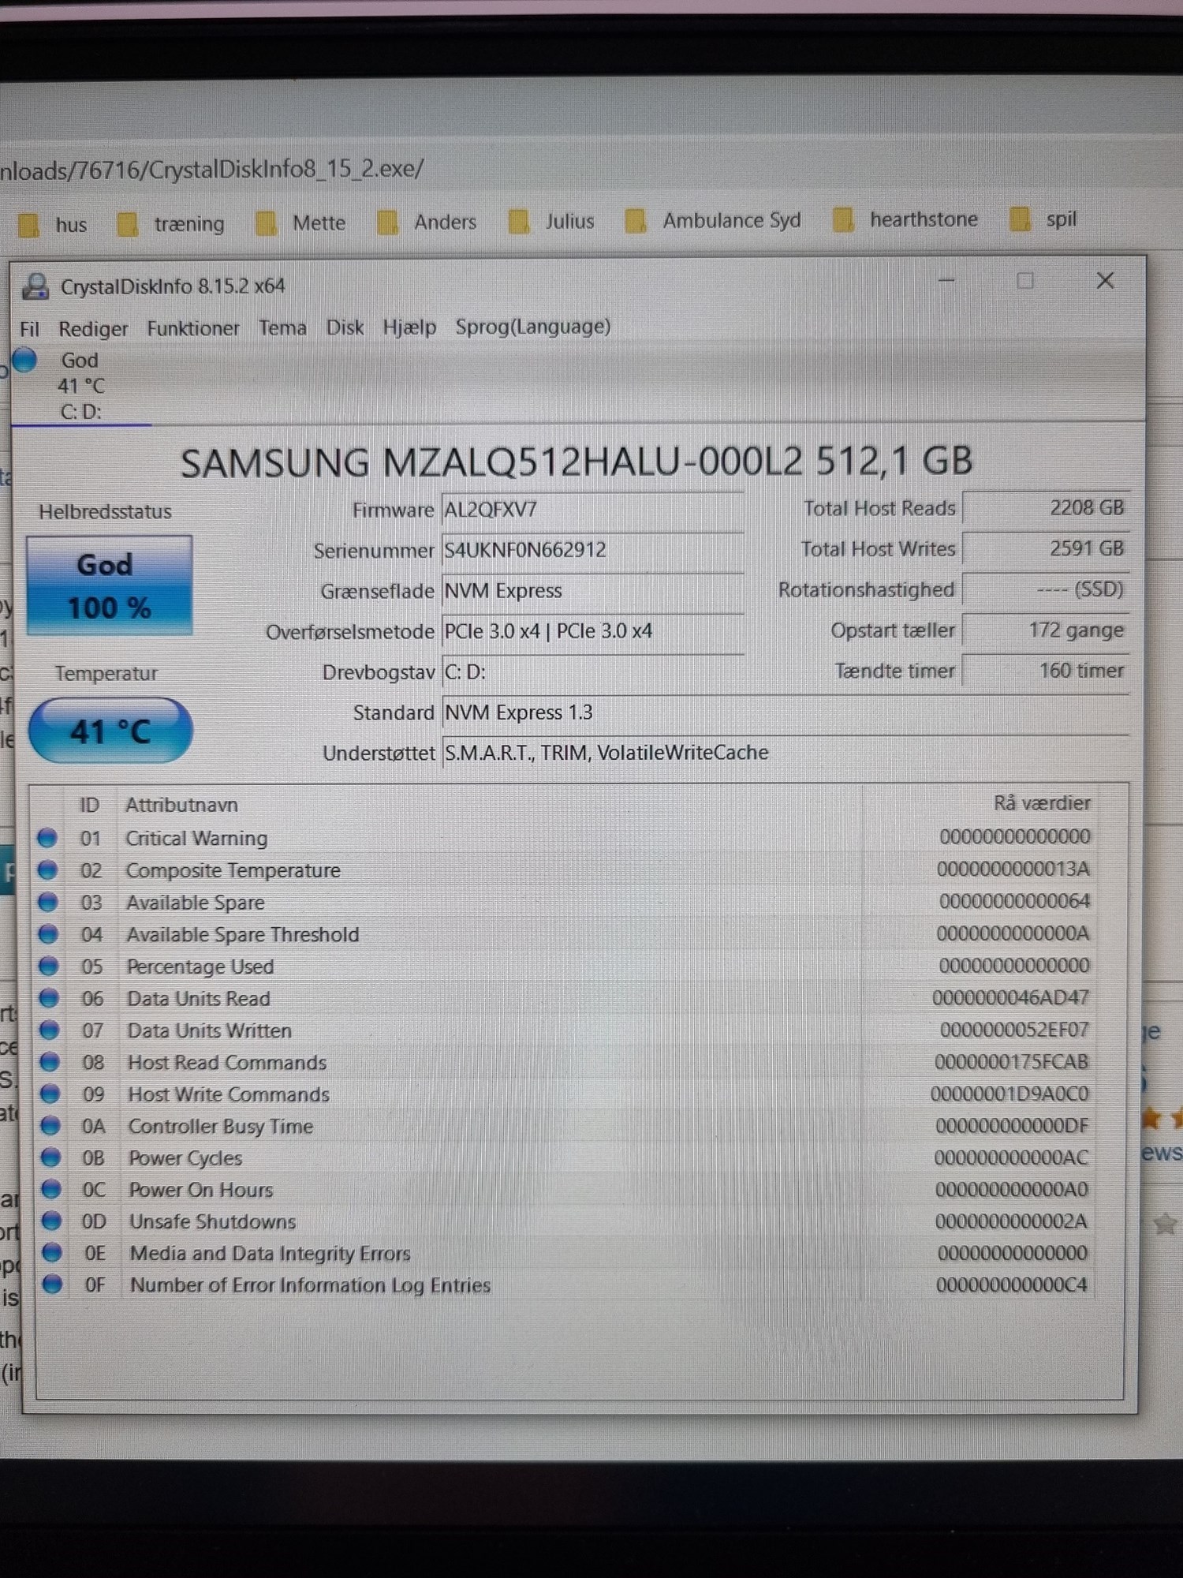Open the Ambulance Syd bookmark folder
The width and height of the screenshot is (1183, 1578).
pos(713,221)
